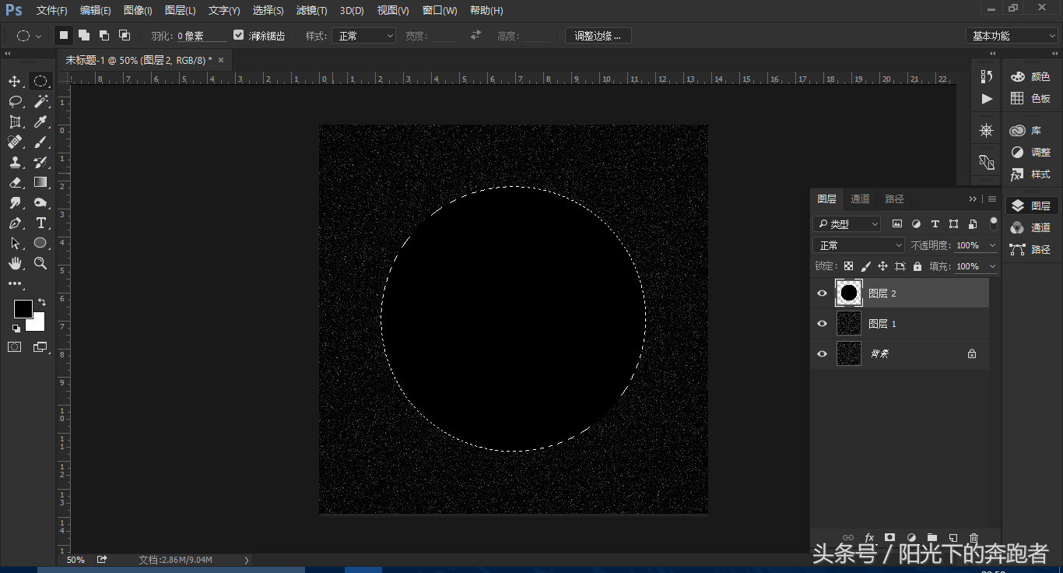
Task: Open the 不透明度 opacity dropdown arrow
Action: (992, 245)
